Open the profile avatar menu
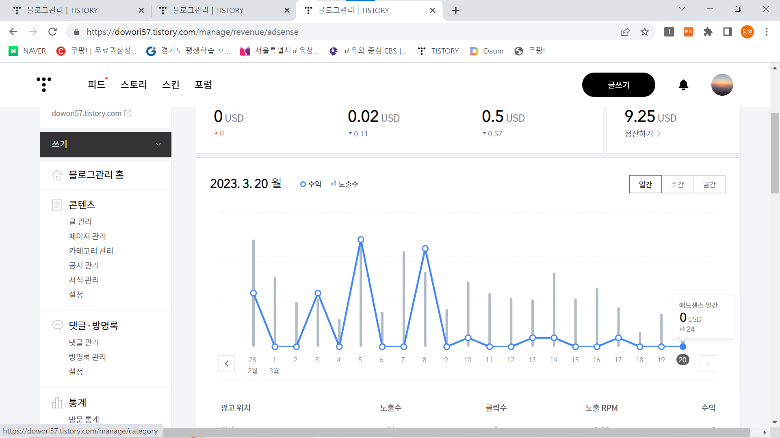 (x=722, y=85)
